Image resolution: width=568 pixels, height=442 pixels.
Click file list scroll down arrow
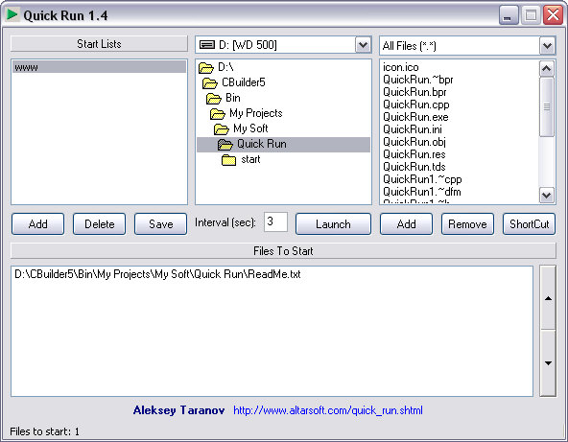546,196
